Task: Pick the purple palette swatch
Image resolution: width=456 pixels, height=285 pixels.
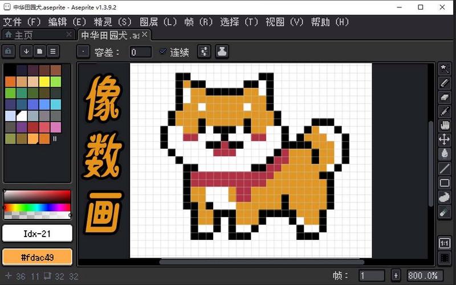Action: pyautogui.click(x=22, y=127)
